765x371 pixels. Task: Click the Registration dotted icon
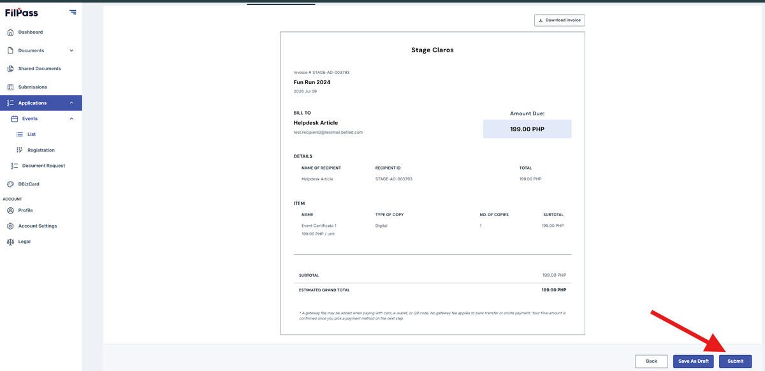19,150
